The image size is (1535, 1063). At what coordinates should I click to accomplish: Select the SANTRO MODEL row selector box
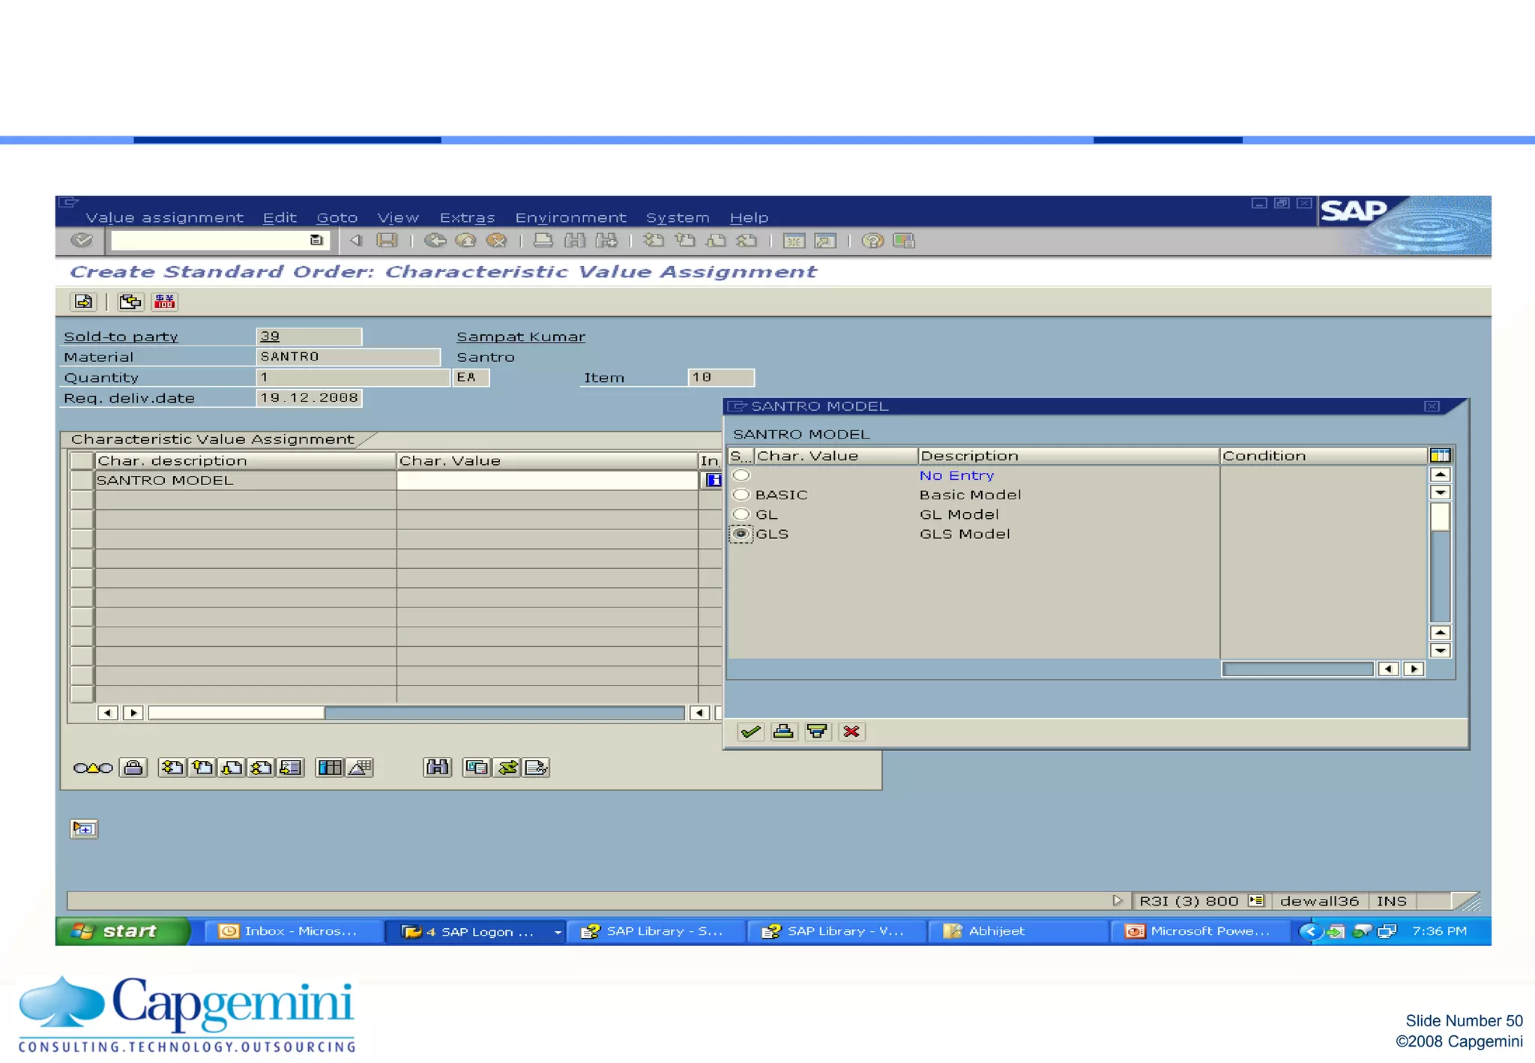pyautogui.click(x=81, y=481)
